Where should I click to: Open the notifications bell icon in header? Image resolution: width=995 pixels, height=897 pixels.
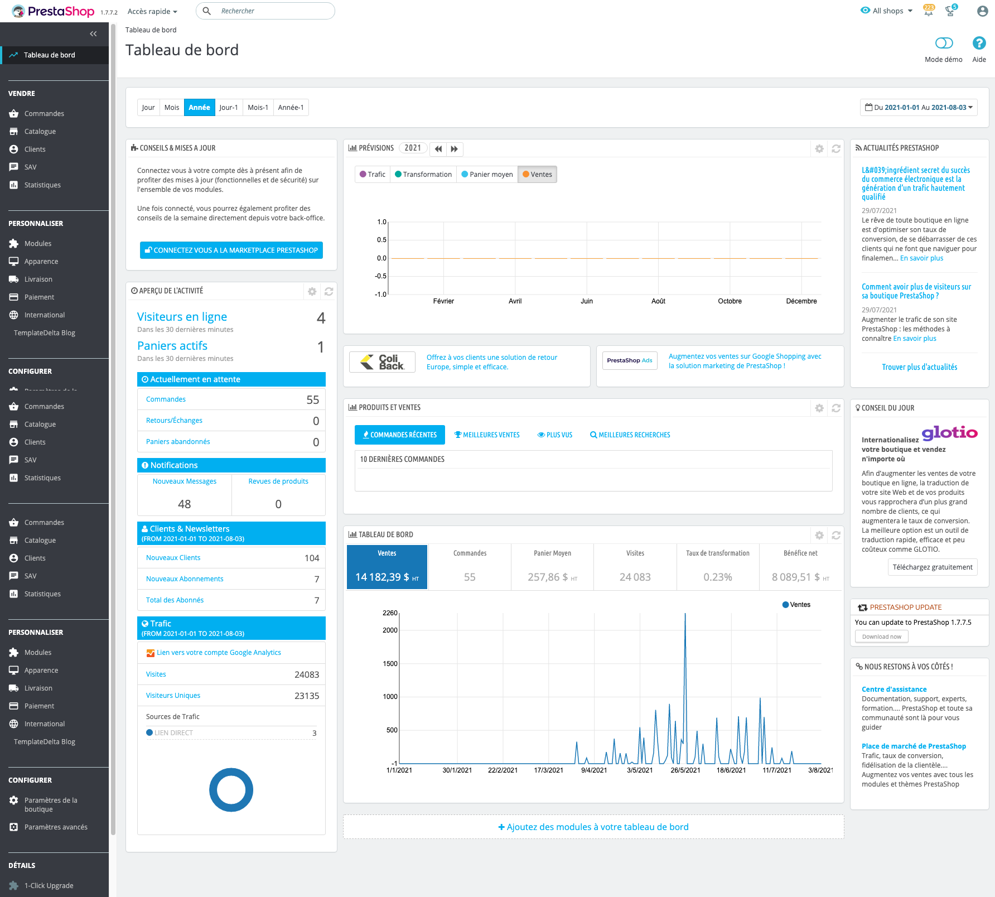pyautogui.click(x=928, y=11)
